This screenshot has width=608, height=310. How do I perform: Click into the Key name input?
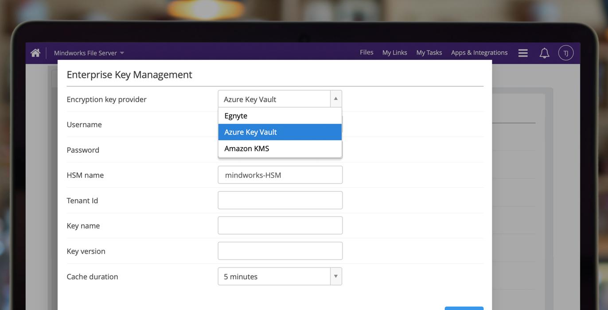280,225
